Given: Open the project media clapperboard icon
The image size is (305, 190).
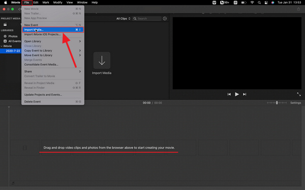Looking at the screenshot, I should [x=5, y=24].
